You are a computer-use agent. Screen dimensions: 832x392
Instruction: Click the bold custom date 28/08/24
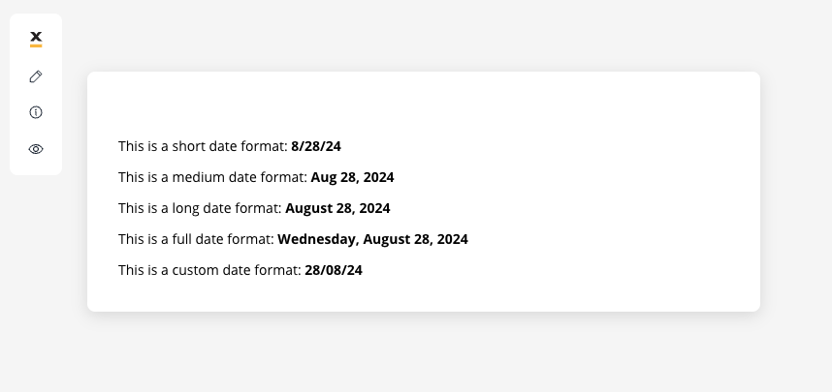point(334,270)
